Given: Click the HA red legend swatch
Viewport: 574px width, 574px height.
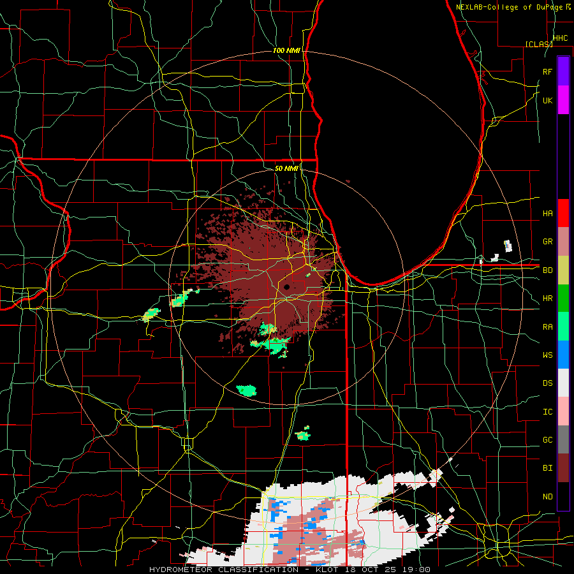Looking at the screenshot, I should click(x=563, y=213).
